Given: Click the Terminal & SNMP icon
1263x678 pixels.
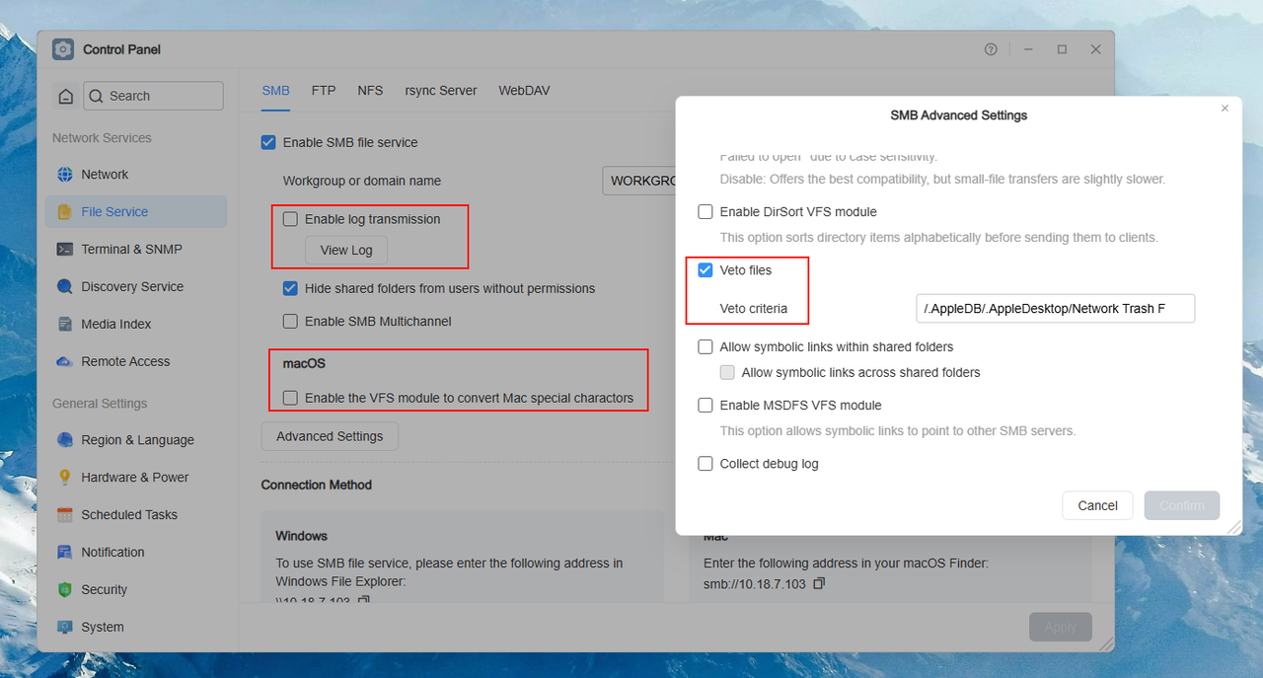Looking at the screenshot, I should (65, 250).
